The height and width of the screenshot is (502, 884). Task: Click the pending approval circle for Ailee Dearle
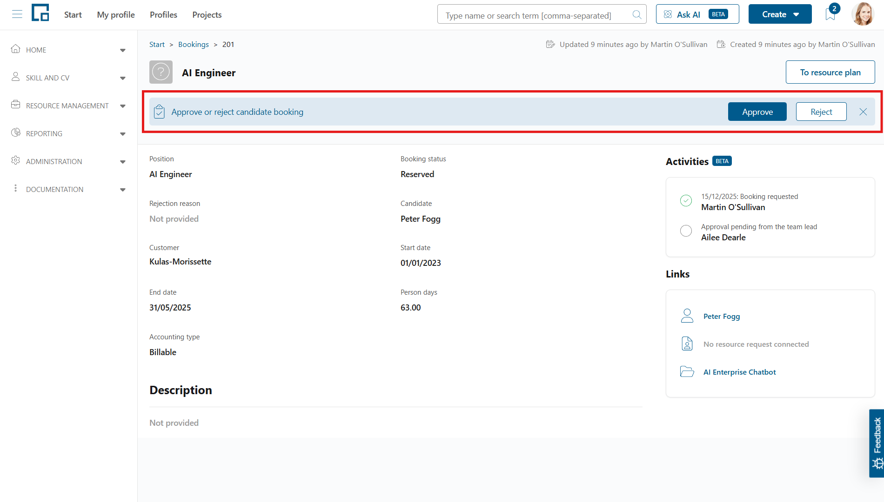pos(686,231)
